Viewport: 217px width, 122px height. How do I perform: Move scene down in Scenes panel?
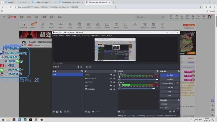tap(68, 112)
